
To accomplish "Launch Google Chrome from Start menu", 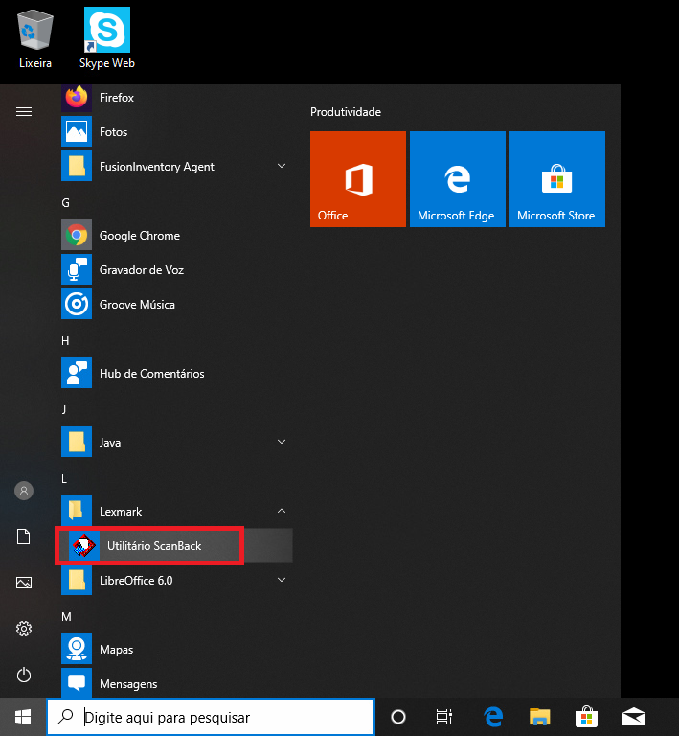I will click(176, 235).
